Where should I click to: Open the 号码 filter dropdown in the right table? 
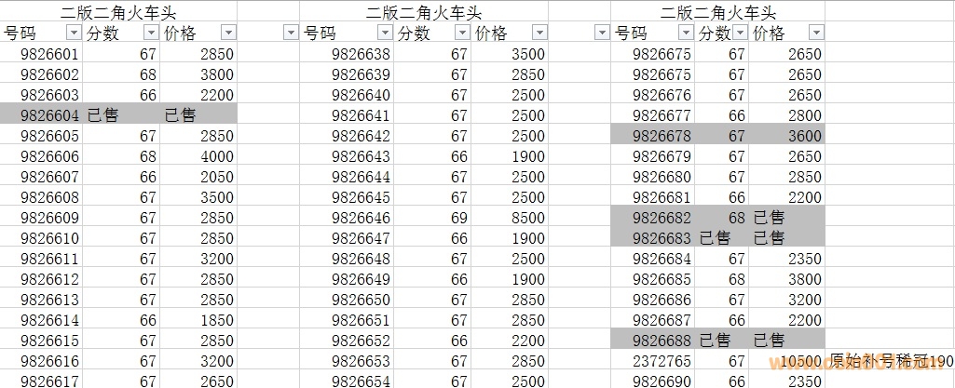(686, 33)
